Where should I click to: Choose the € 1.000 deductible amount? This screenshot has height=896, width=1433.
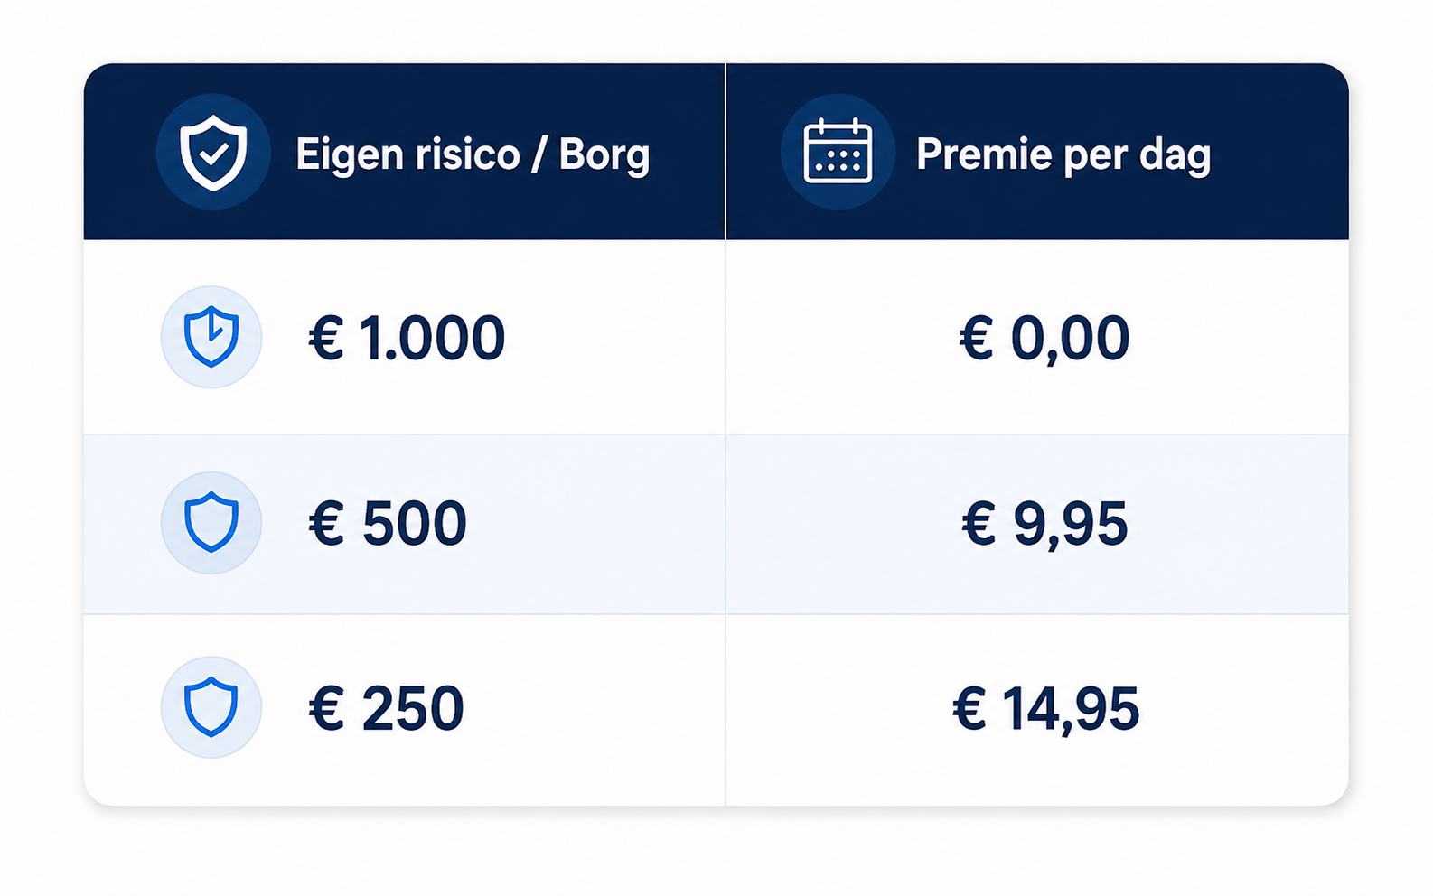pyautogui.click(x=407, y=338)
